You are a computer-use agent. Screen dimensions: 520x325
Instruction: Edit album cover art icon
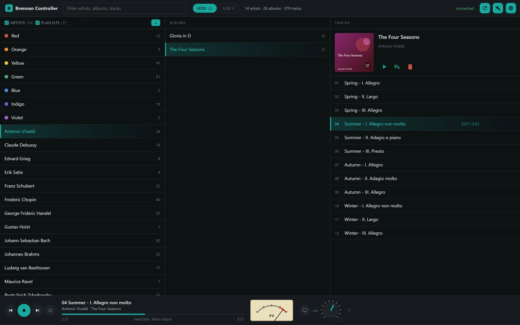(x=367, y=66)
